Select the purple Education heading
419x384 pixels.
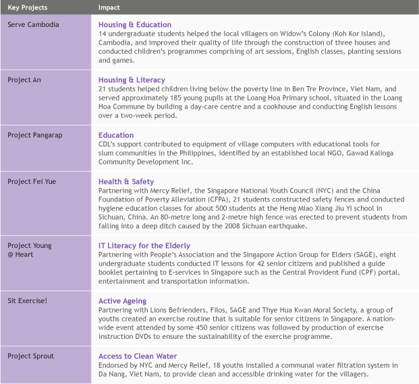116,135
